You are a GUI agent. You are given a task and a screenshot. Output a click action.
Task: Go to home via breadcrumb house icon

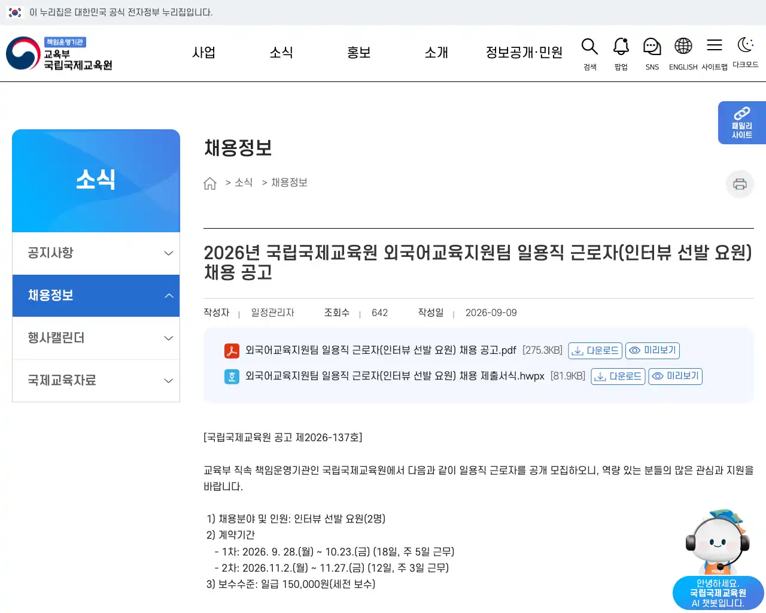(x=210, y=183)
